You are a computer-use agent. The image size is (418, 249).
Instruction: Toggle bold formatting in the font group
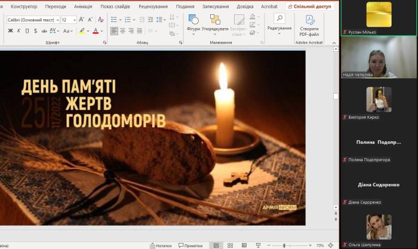(10, 31)
